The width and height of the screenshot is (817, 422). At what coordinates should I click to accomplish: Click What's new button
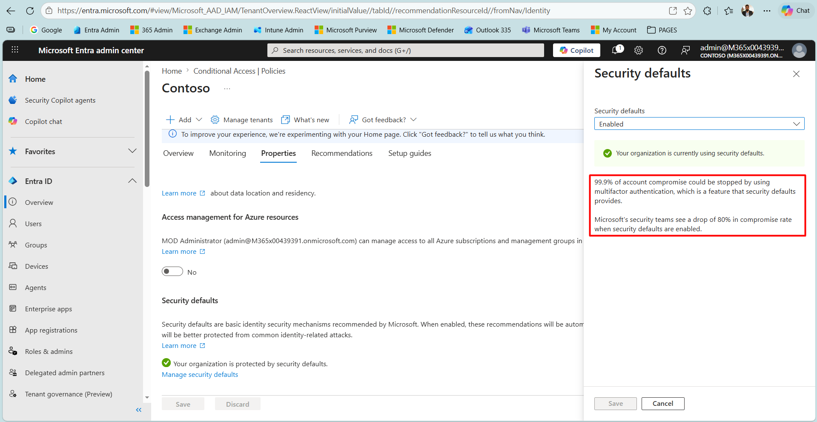click(305, 120)
